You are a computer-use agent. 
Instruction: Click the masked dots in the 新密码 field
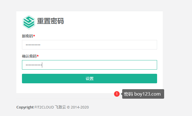point(33,45)
